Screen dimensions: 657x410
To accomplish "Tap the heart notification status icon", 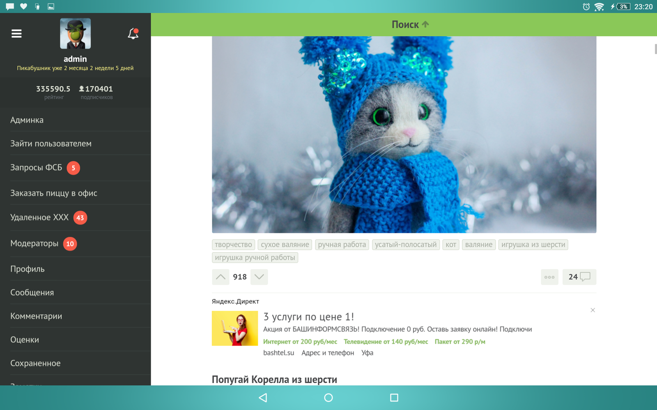I will click(23, 6).
